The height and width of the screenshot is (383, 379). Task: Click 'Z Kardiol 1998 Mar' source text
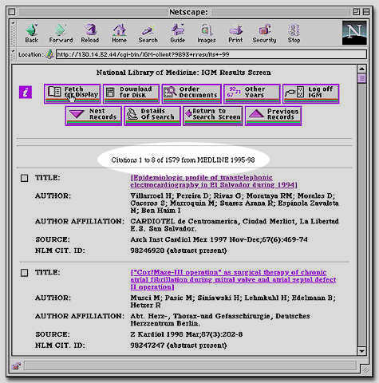(x=187, y=334)
